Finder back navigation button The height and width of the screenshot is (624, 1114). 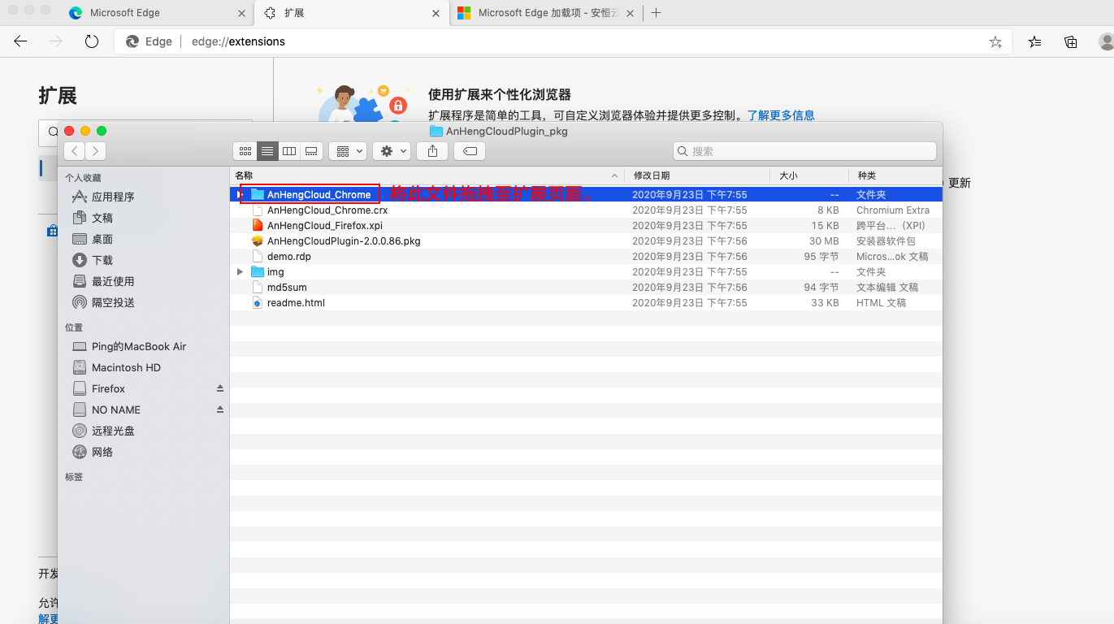[x=74, y=150]
